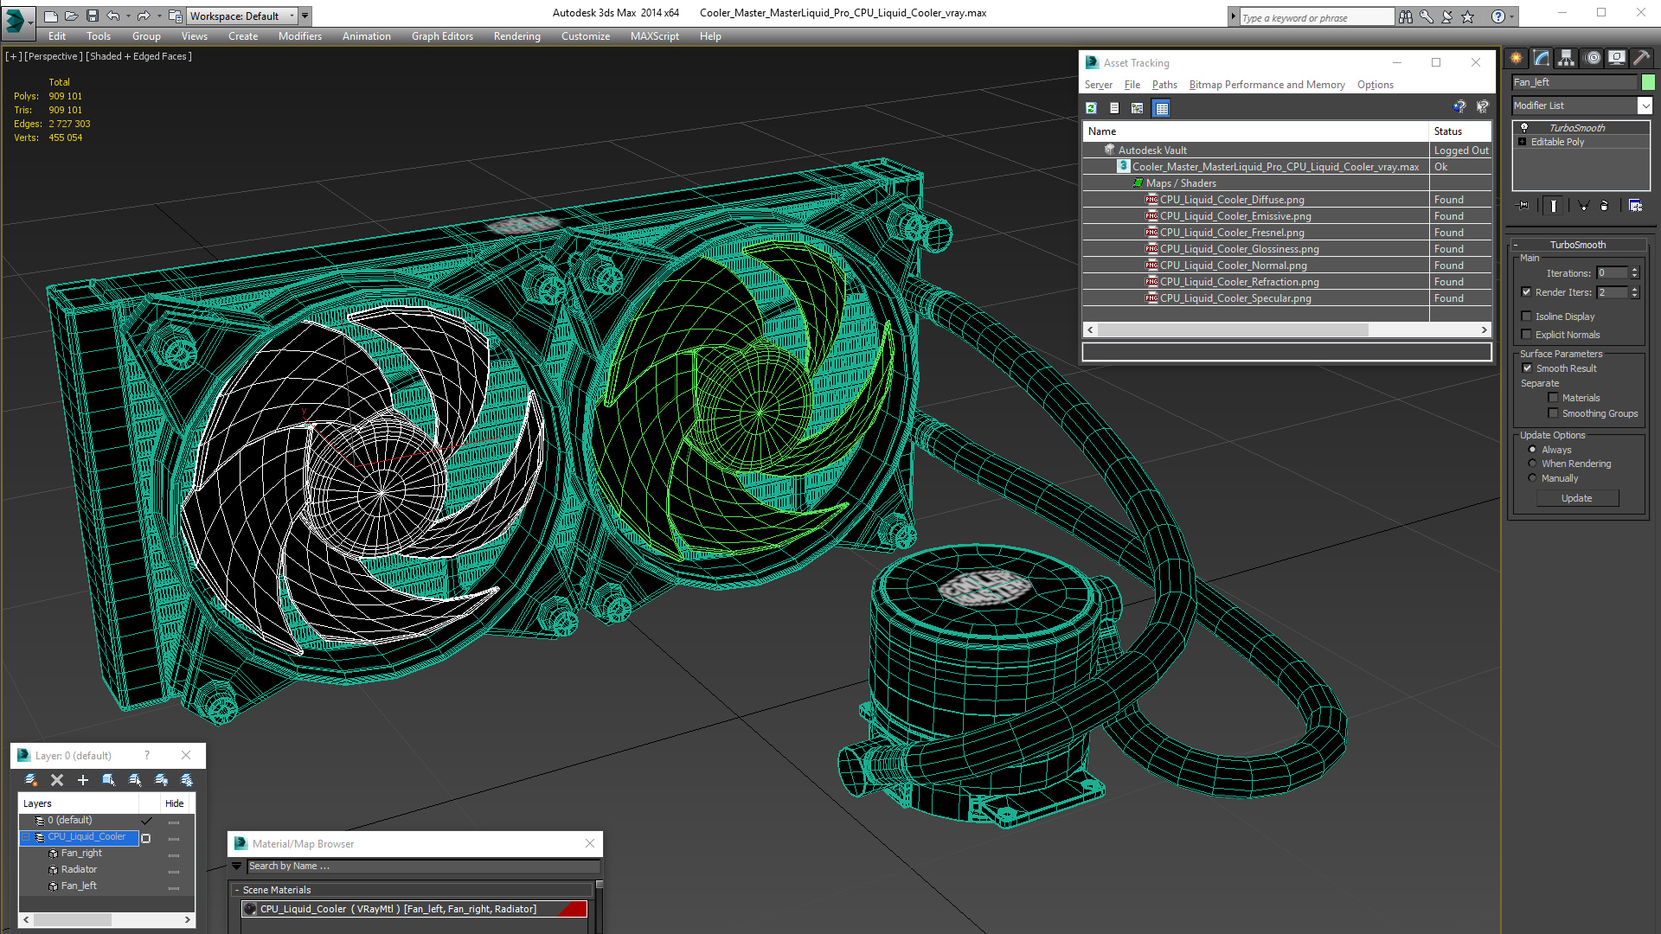
Task: Click Make Unique icon under modifier stack
Action: 1583,206
